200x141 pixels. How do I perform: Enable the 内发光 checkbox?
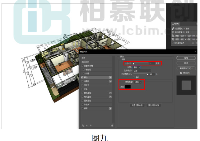pyautogui.click(x=82, y=85)
